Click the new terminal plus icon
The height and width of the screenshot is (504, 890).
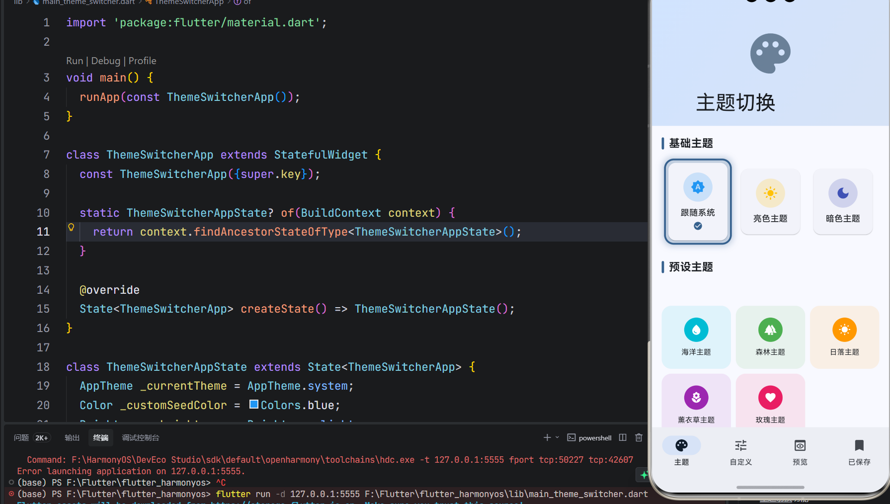pos(547,437)
